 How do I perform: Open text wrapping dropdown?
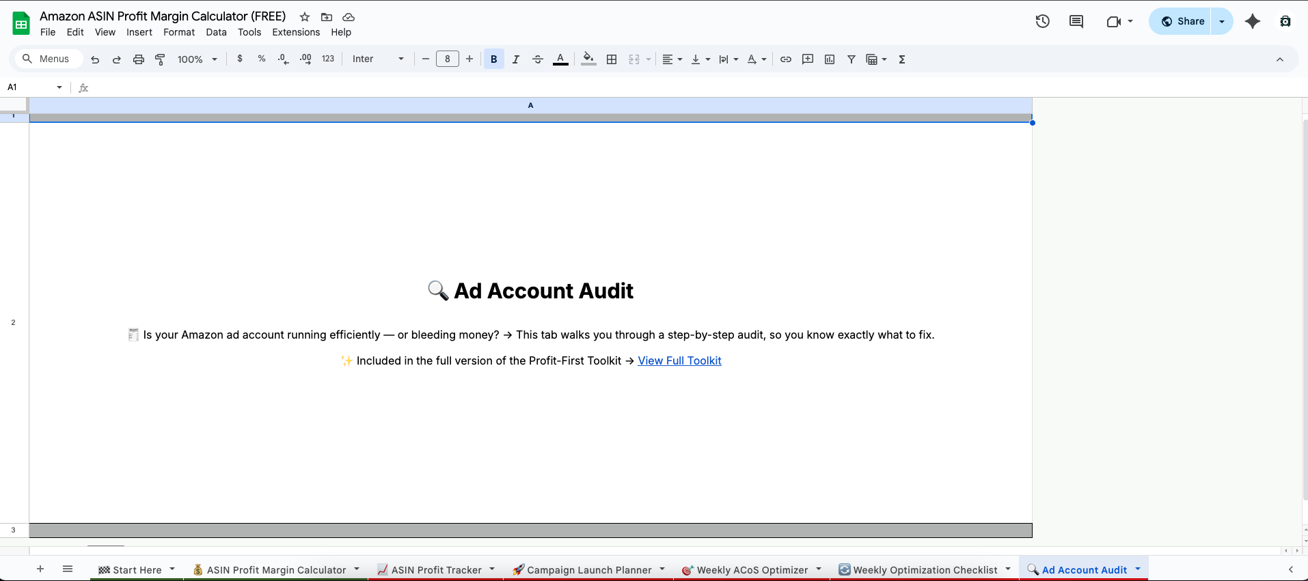pyautogui.click(x=728, y=59)
